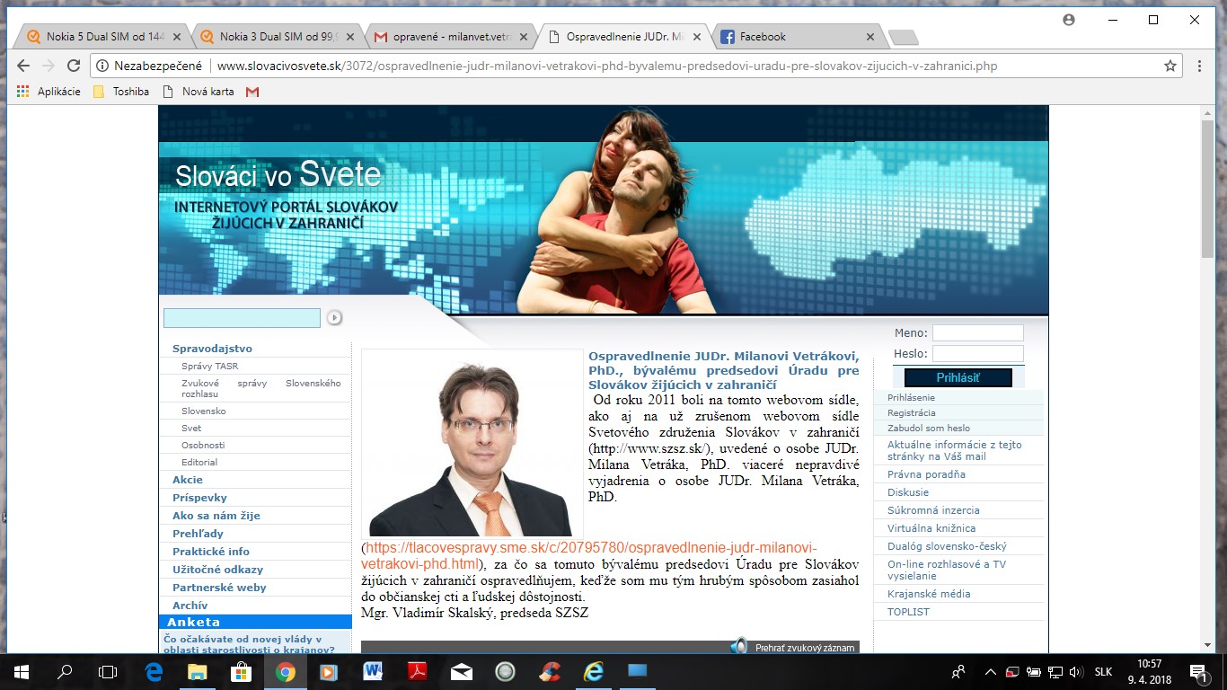Click the browser back arrow
Screen dimensions: 1227x690
pos(23,66)
